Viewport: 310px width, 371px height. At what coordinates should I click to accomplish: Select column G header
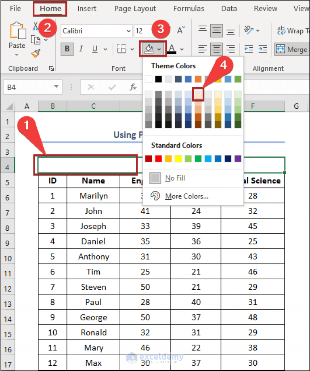(296, 106)
